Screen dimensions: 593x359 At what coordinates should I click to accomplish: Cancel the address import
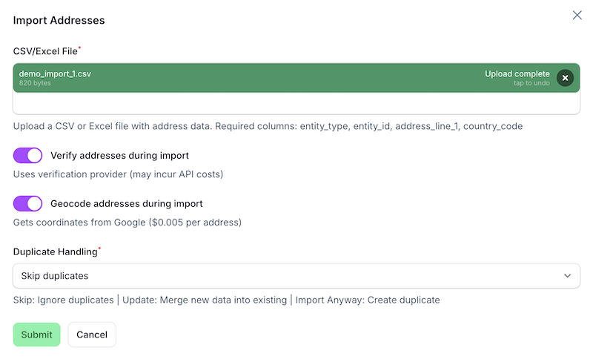click(x=92, y=335)
